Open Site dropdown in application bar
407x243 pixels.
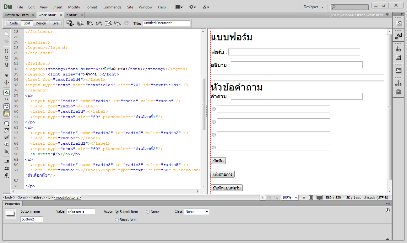coord(206,7)
